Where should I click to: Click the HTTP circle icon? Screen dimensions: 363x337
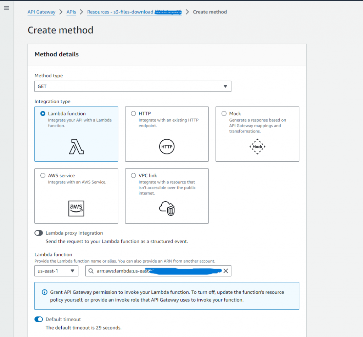pos(167,146)
